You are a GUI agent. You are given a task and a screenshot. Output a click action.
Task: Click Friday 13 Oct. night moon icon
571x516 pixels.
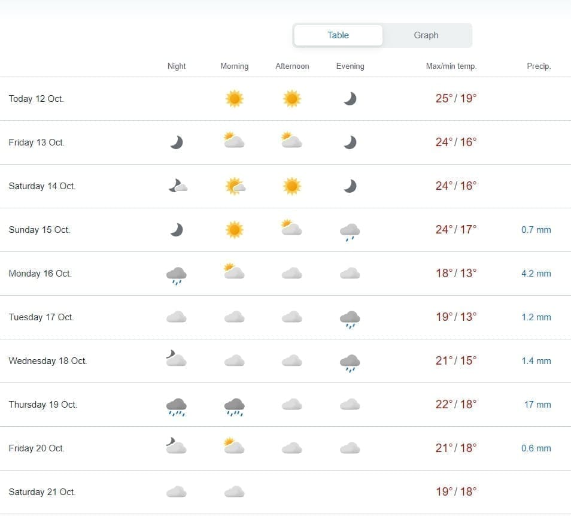(x=176, y=142)
